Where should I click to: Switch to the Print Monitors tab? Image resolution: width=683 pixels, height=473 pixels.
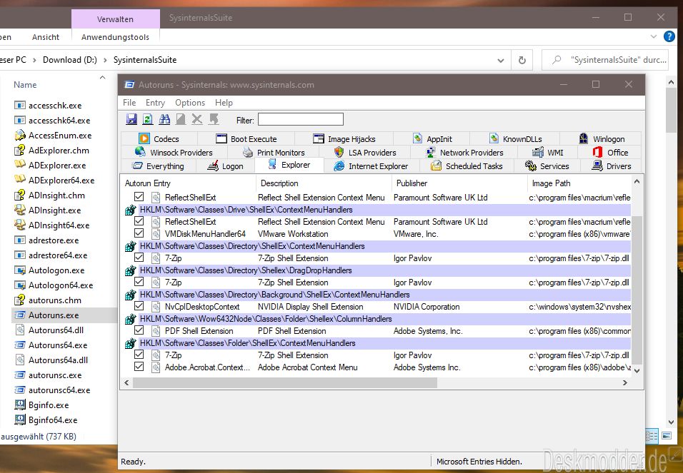coord(274,152)
